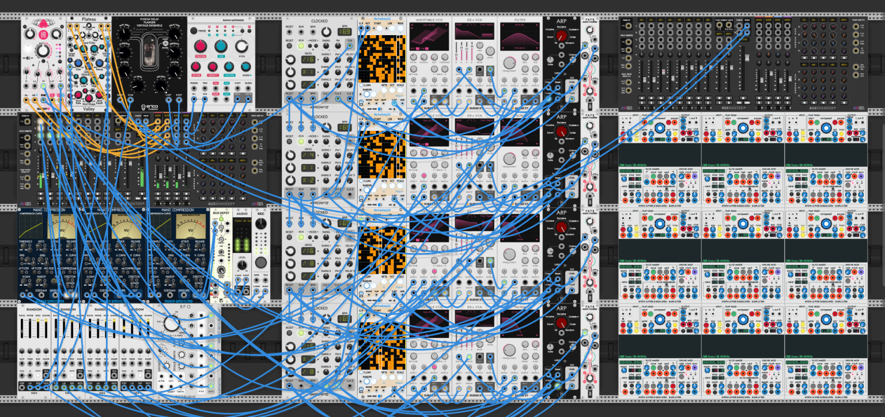885x417 pixels.
Task: Click the TEXTURE knob on texture synthesizer
Action: click(229, 67)
